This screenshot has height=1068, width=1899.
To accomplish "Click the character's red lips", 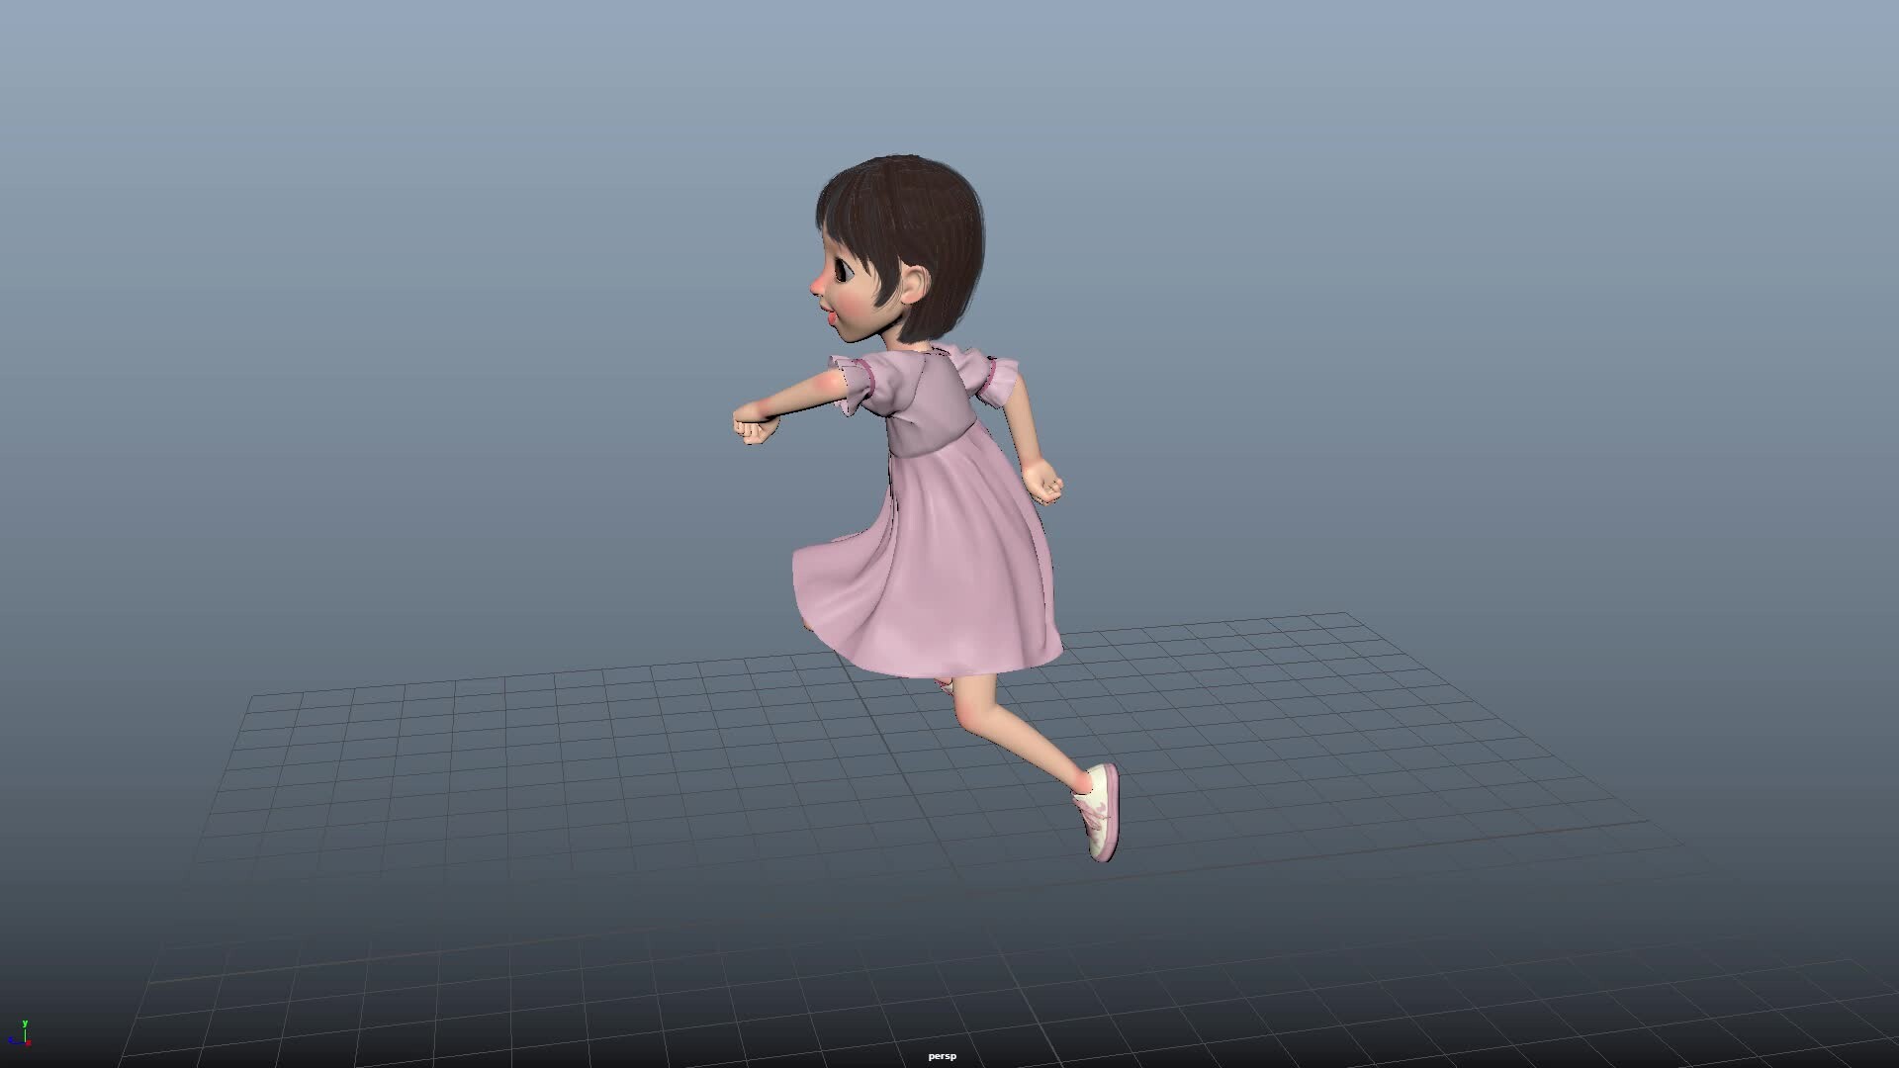I will (x=830, y=316).
